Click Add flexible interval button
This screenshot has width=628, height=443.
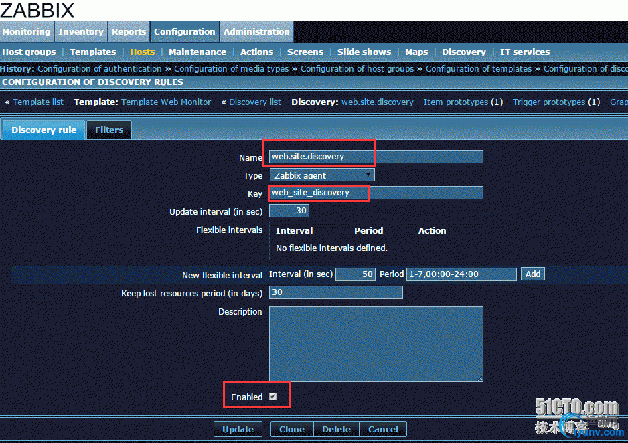tap(533, 274)
